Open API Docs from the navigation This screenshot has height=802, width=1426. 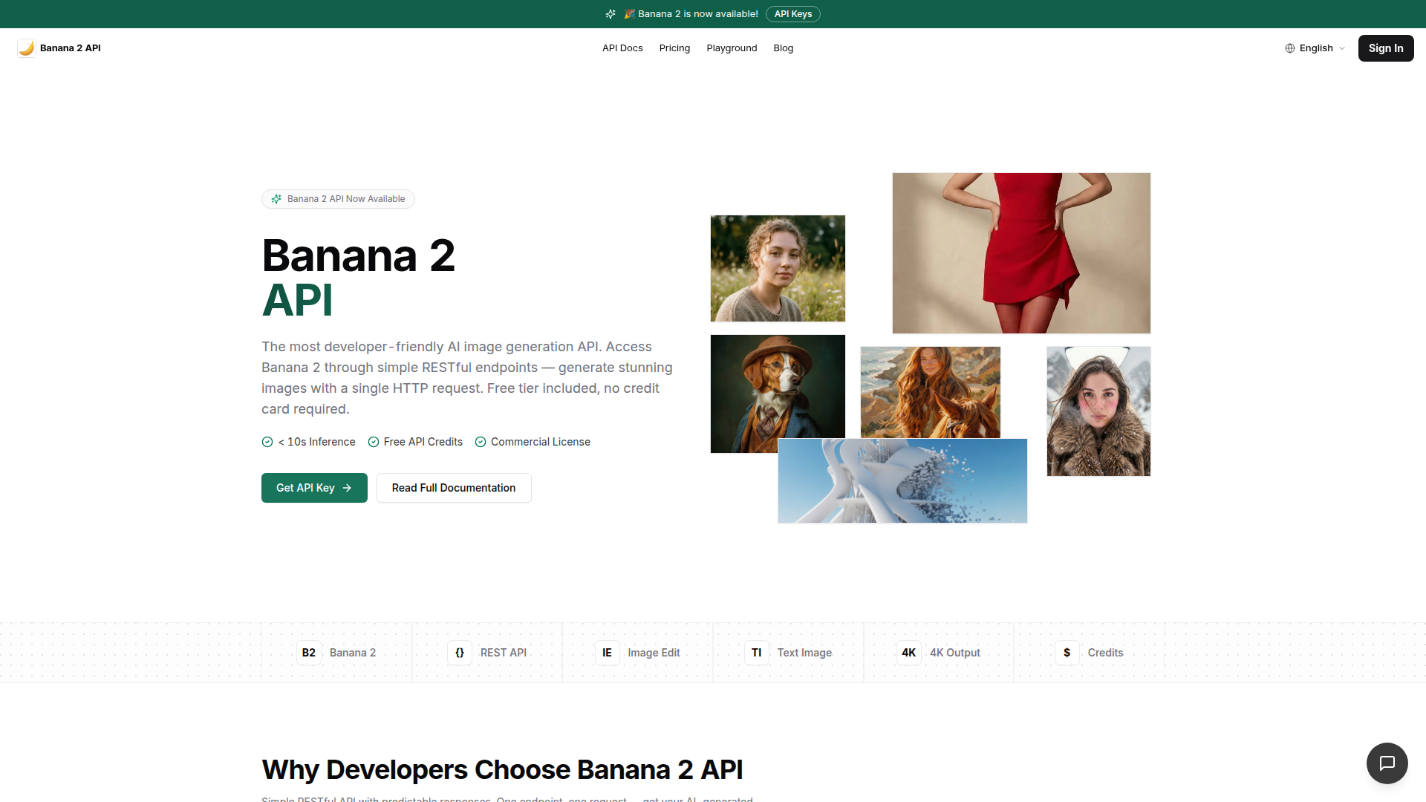pos(622,48)
